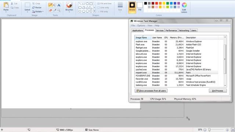235x132 pixels.
Task: Click the End Process button
Action: tap(218, 91)
